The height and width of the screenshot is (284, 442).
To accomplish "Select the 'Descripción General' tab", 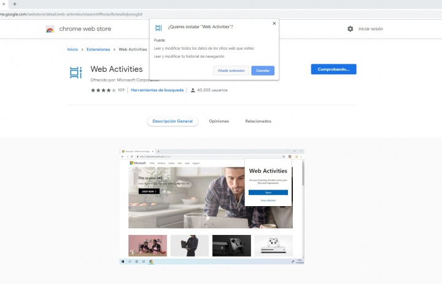I will point(173,121).
